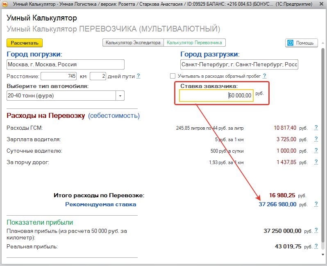Click the Зарплата водителя amount 3 725,00
The height and width of the screenshot is (266, 327).
tap(286, 140)
